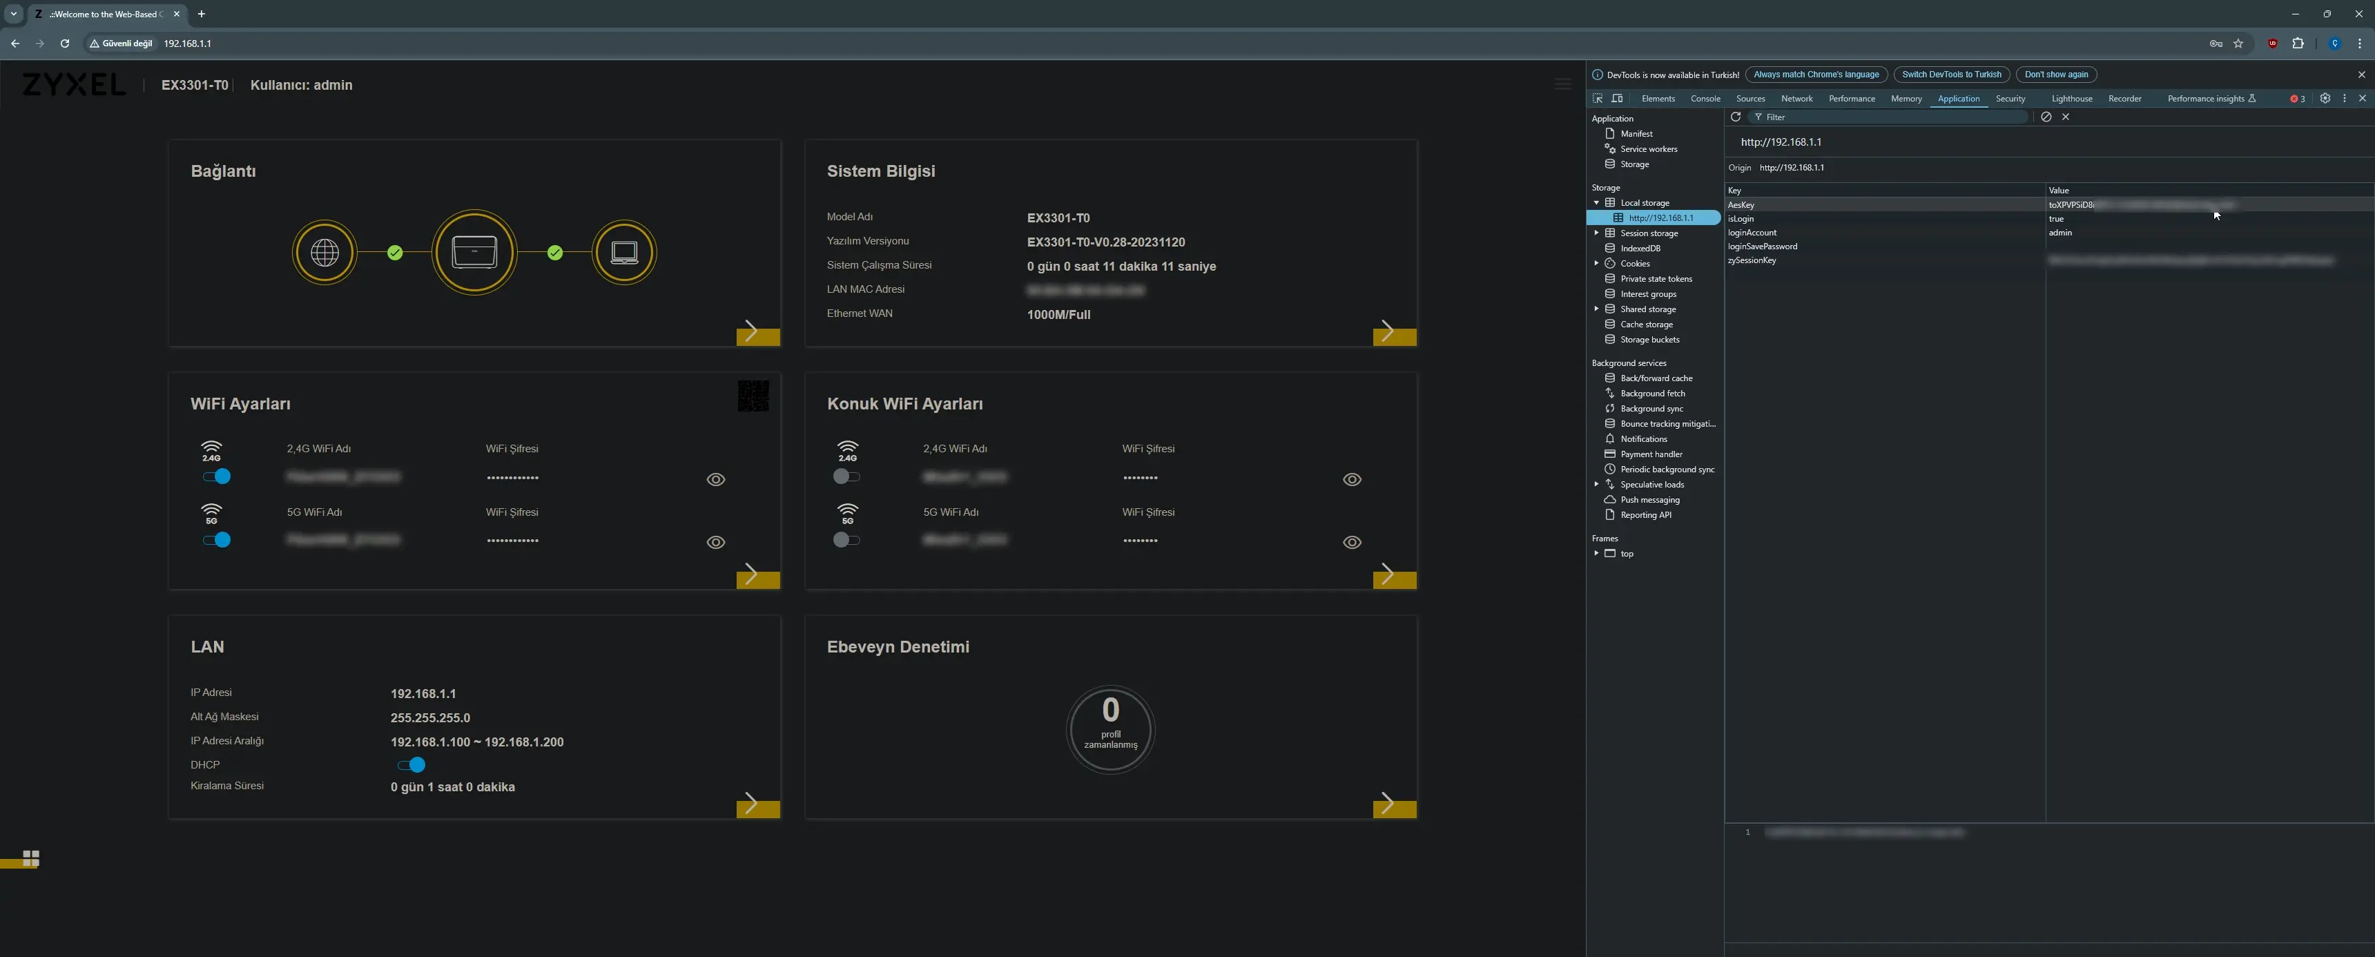
Task: Reveal the guest 2.4G WiFi password
Action: (x=1352, y=479)
